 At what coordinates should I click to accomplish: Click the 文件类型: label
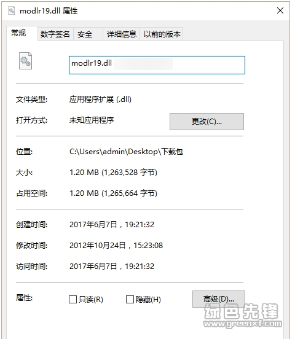pyautogui.click(x=31, y=99)
